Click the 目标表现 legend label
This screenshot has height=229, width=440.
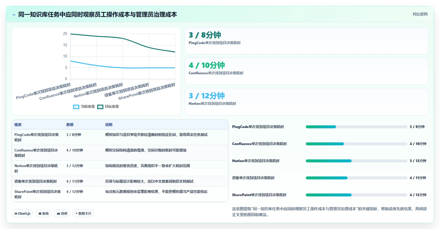(x=112, y=107)
